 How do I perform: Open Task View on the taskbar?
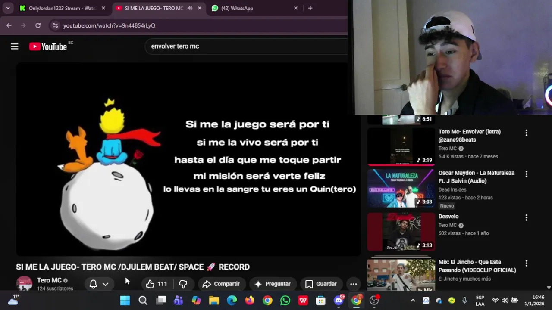(x=161, y=301)
